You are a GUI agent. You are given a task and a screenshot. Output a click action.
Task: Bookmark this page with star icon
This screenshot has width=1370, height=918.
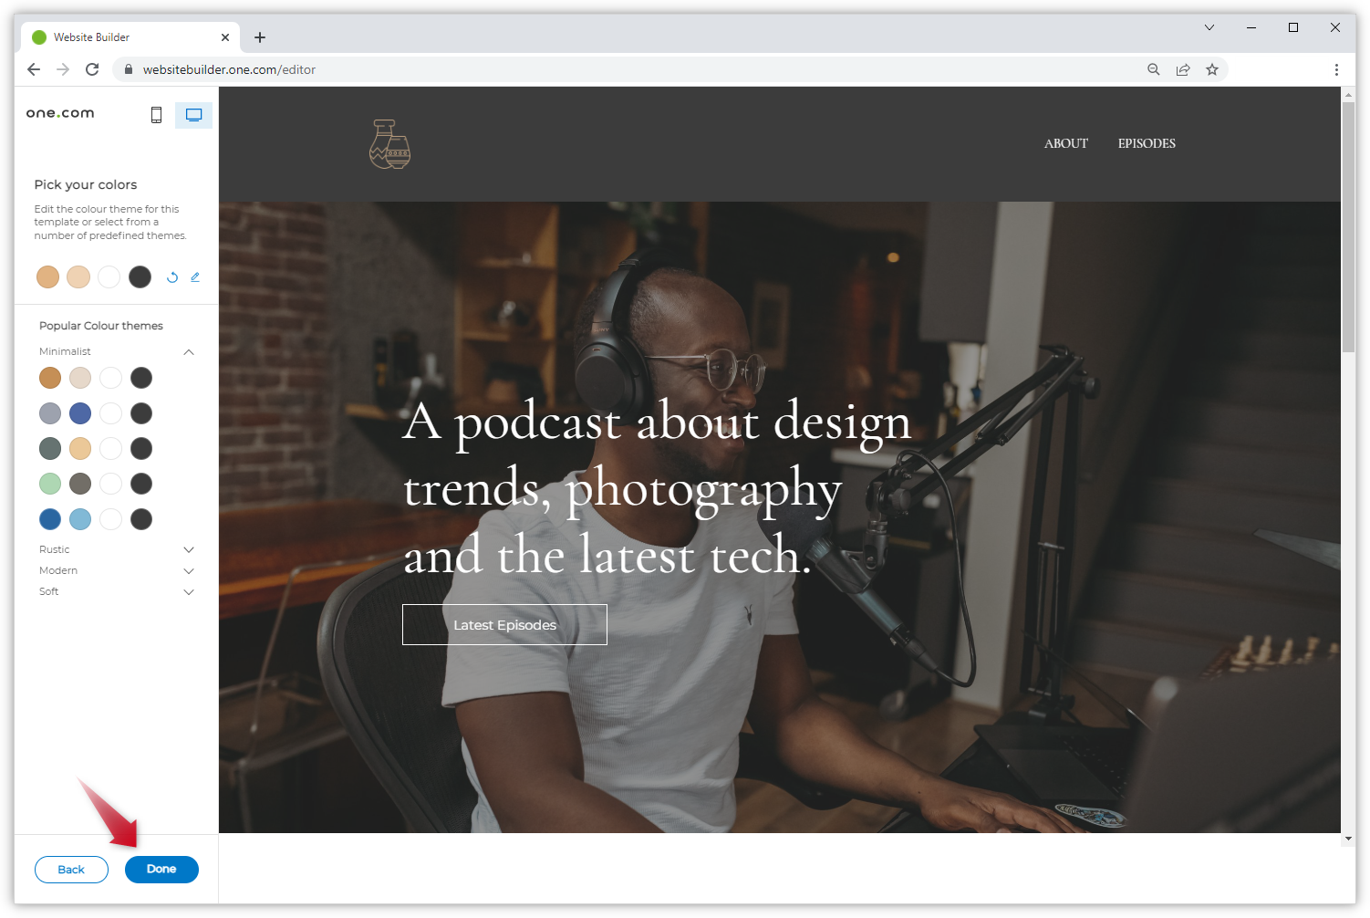(x=1212, y=69)
